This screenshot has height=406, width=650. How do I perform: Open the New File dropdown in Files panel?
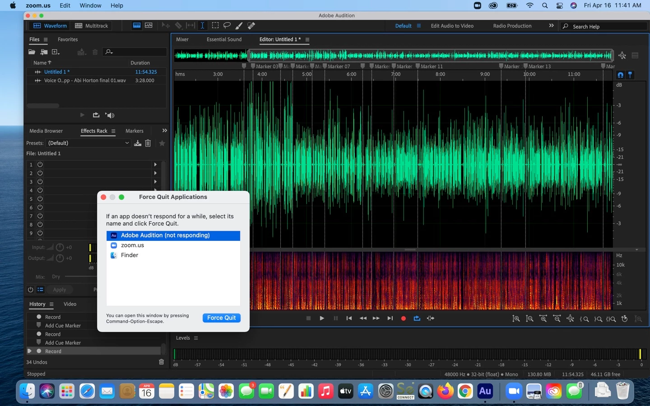[56, 52]
